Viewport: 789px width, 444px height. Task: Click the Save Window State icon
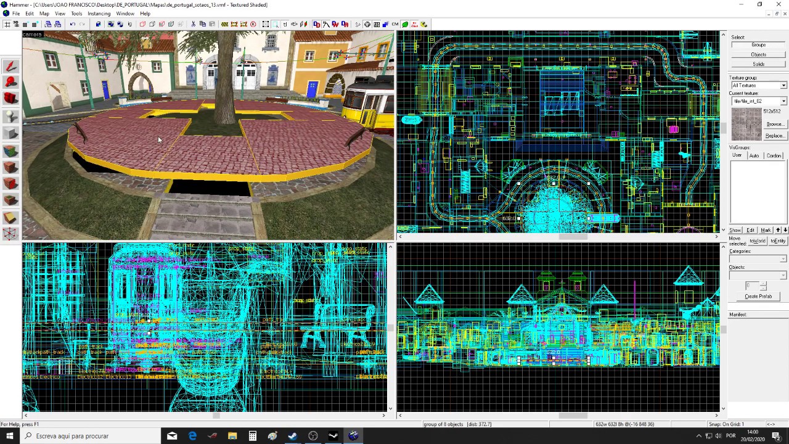(x=57, y=25)
